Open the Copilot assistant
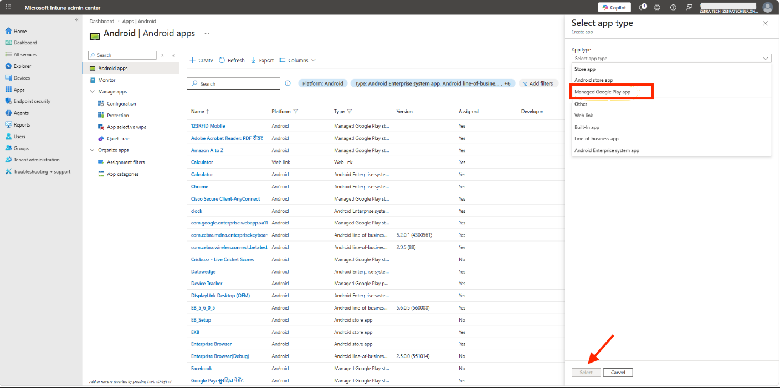The width and height of the screenshot is (780, 388). (x=614, y=7)
